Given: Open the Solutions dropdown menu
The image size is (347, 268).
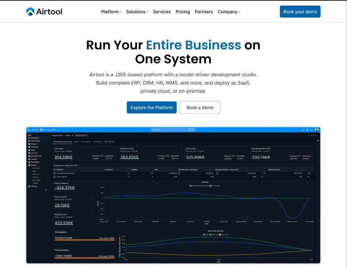Looking at the screenshot, I should [137, 12].
